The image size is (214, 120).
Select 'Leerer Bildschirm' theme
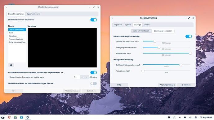(17, 30)
